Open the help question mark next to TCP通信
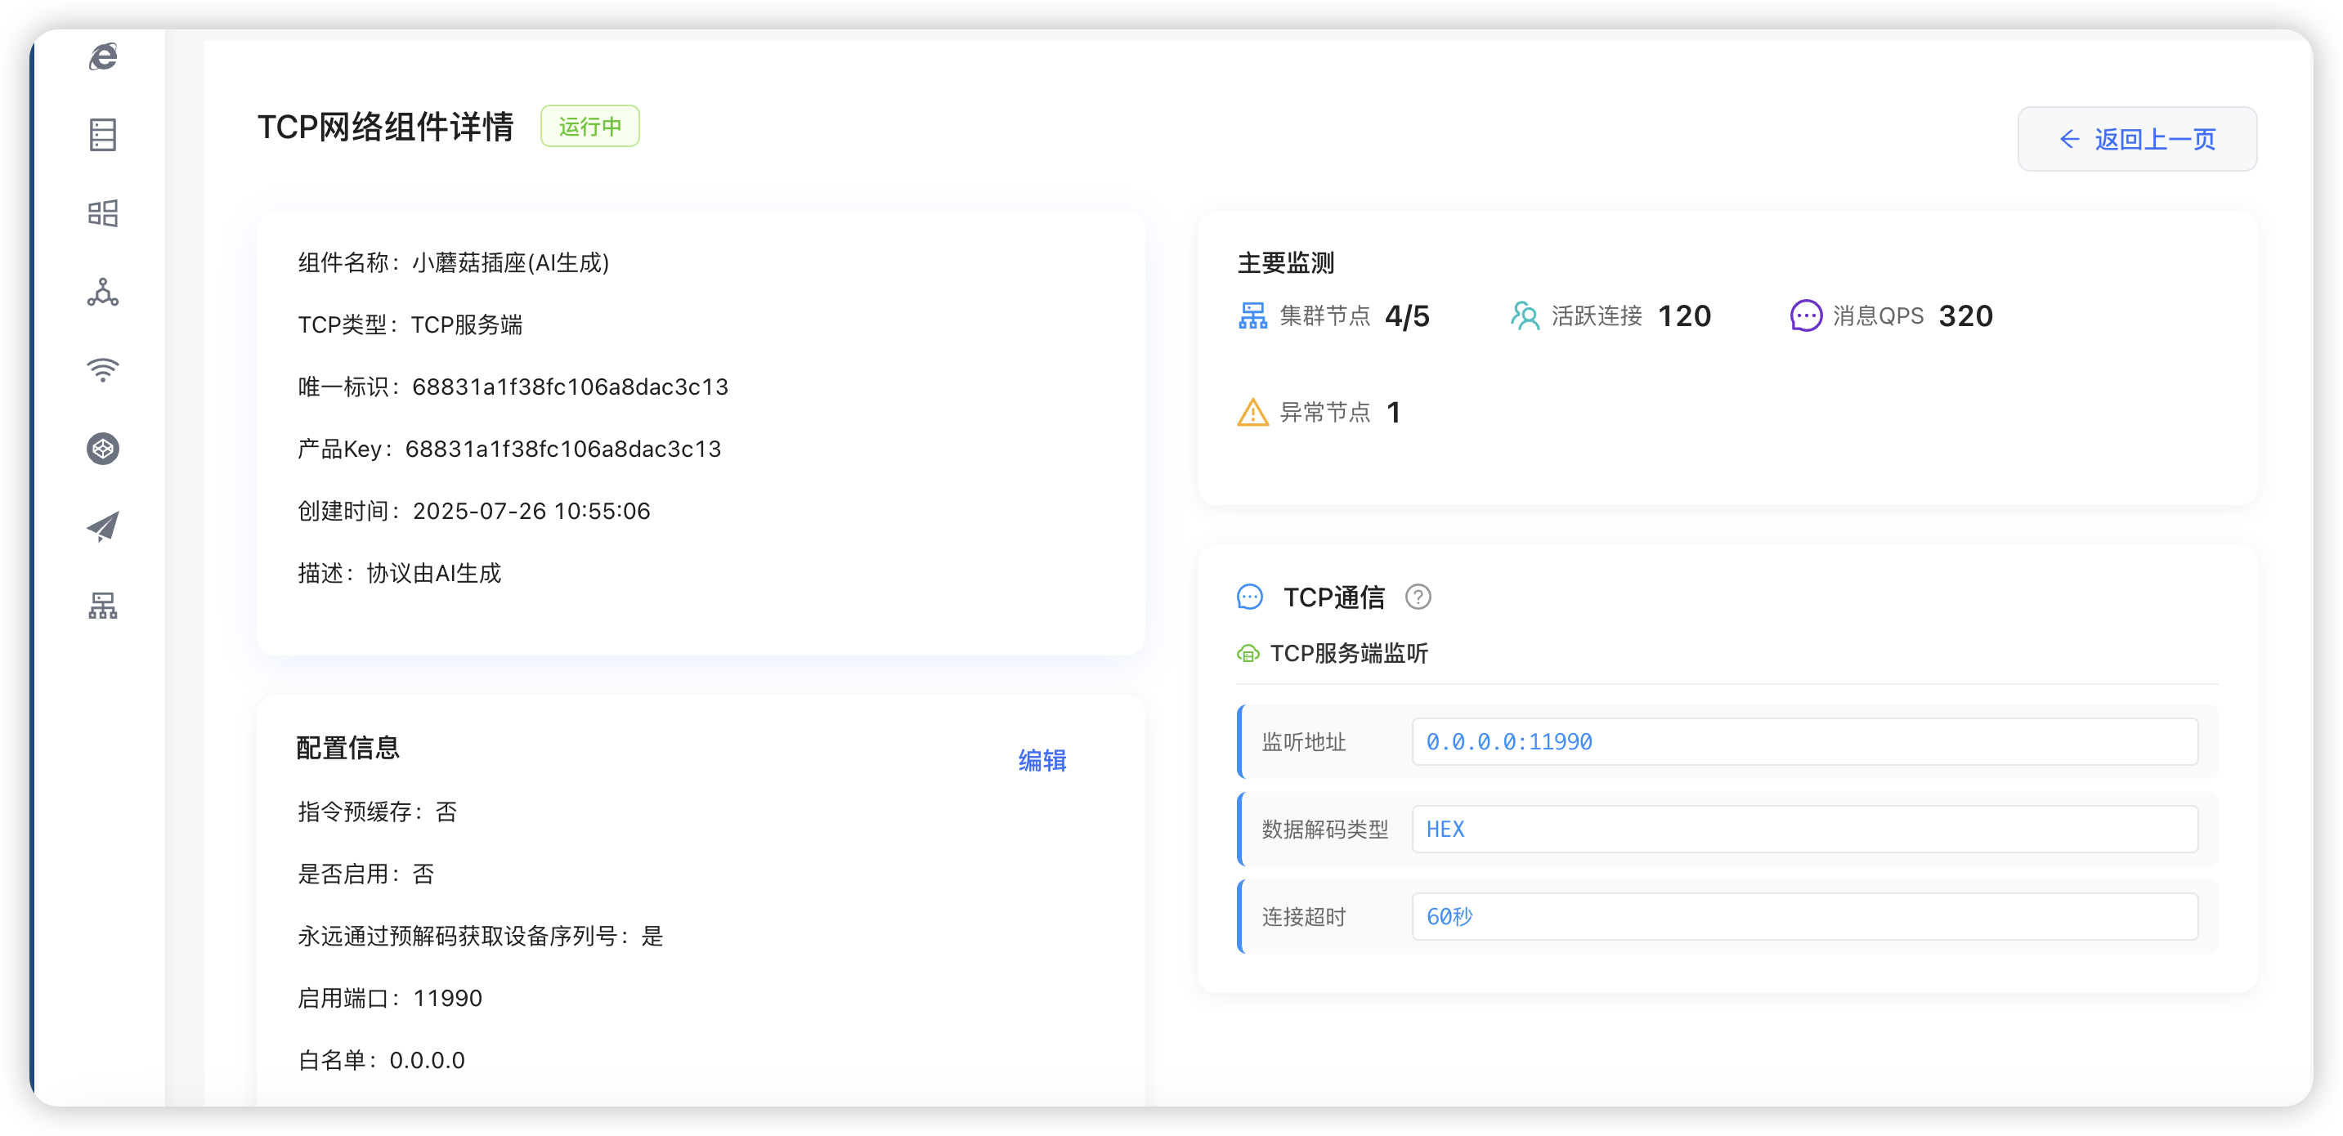 pos(1419,597)
